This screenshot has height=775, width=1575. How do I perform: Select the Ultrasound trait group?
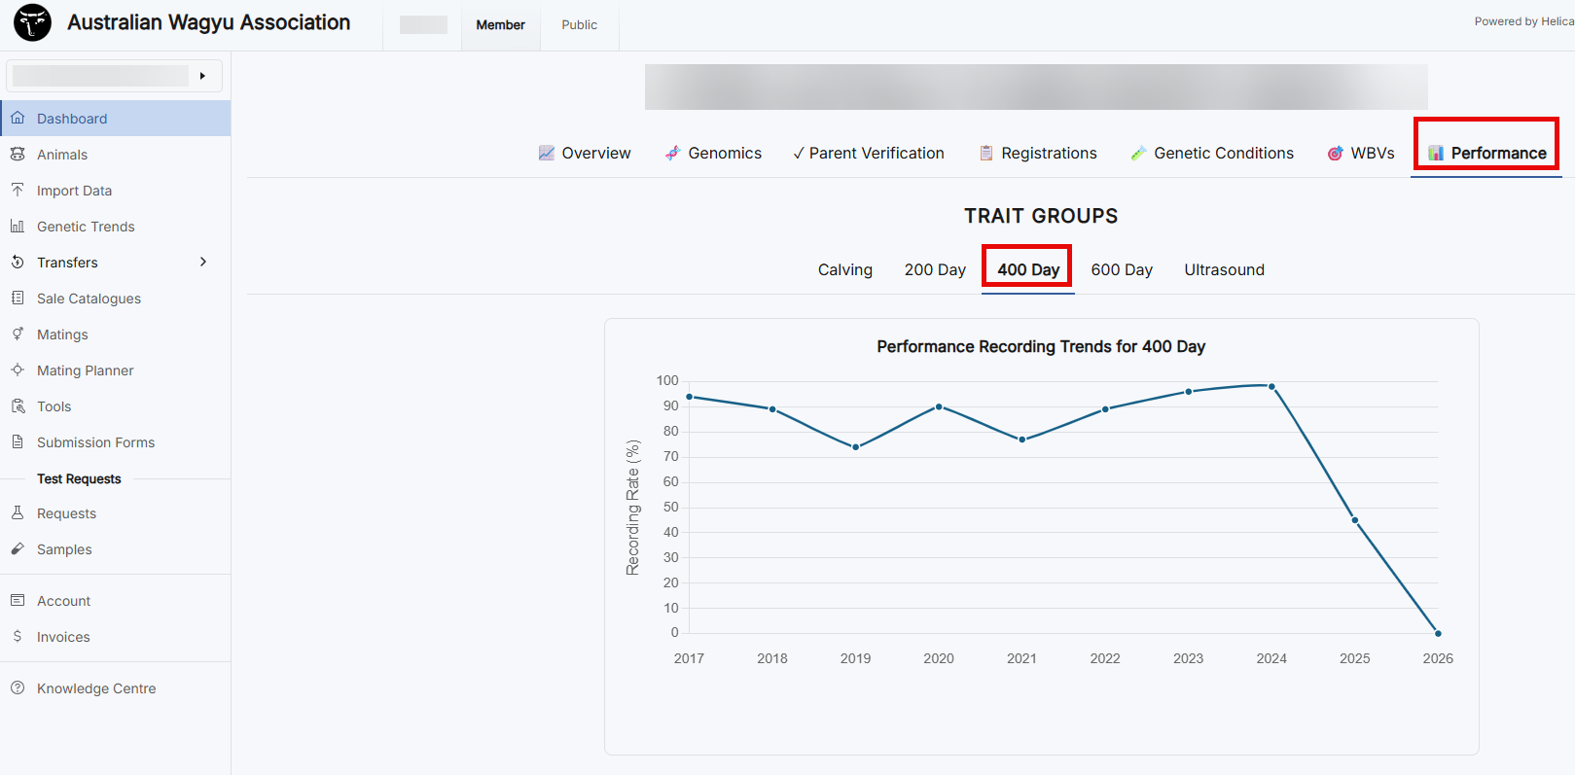click(1225, 270)
